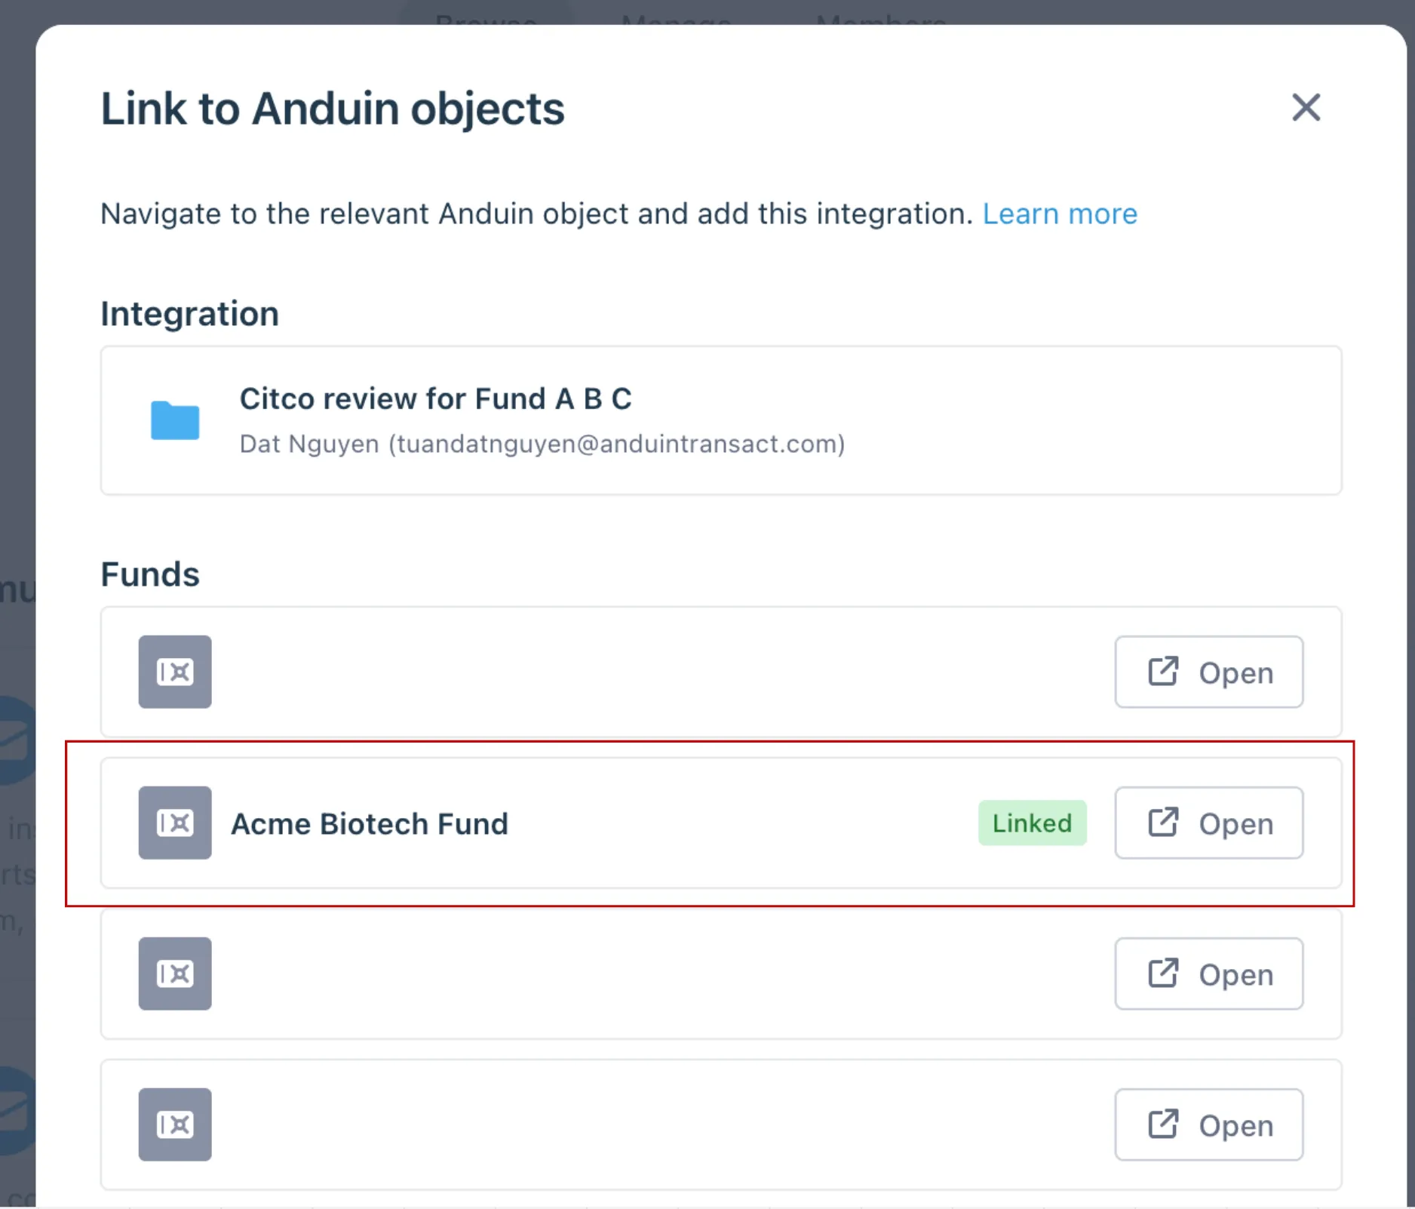Close the Link to Anduin objects dialog
The width and height of the screenshot is (1415, 1209).
[x=1306, y=107]
